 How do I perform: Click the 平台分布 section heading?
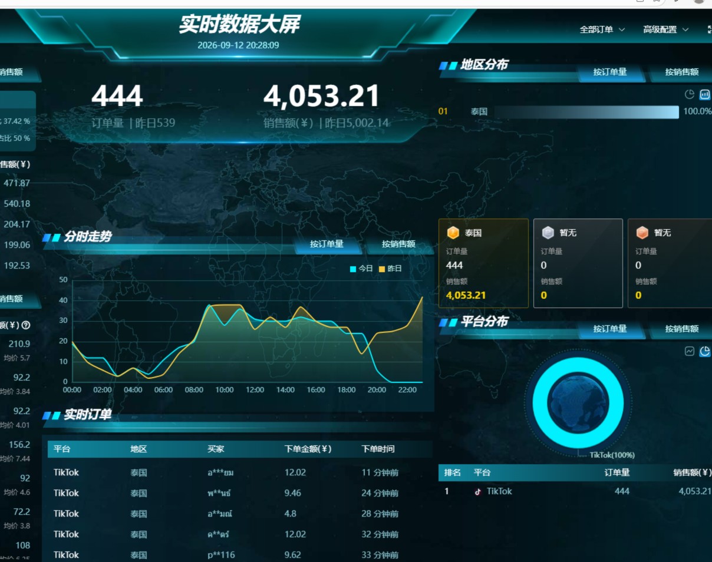pyautogui.click(x=484, y=322)
